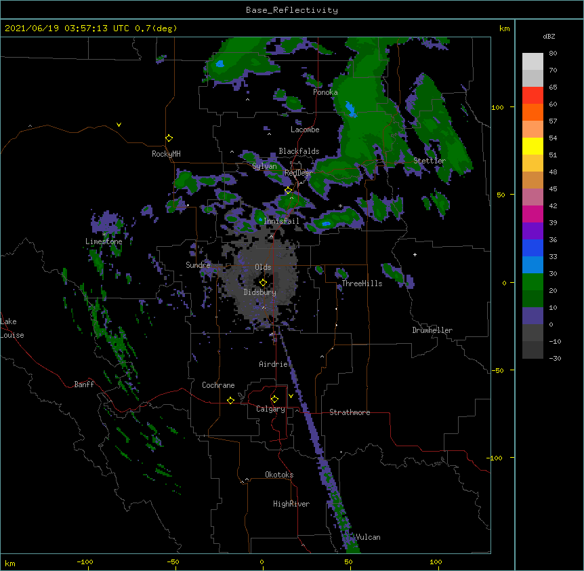Click the white asterisk east of Innisfail
The height and width of the screenshot is (571, 584).
(340, 206)
